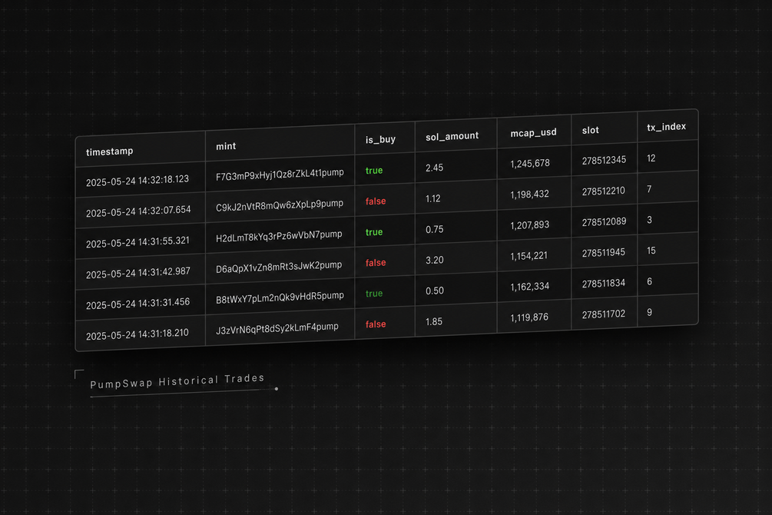The image size is (772, 515).
Task: Select timestamp 2025-05-24 14:31:18.210
Action: [x=137, y=334]
